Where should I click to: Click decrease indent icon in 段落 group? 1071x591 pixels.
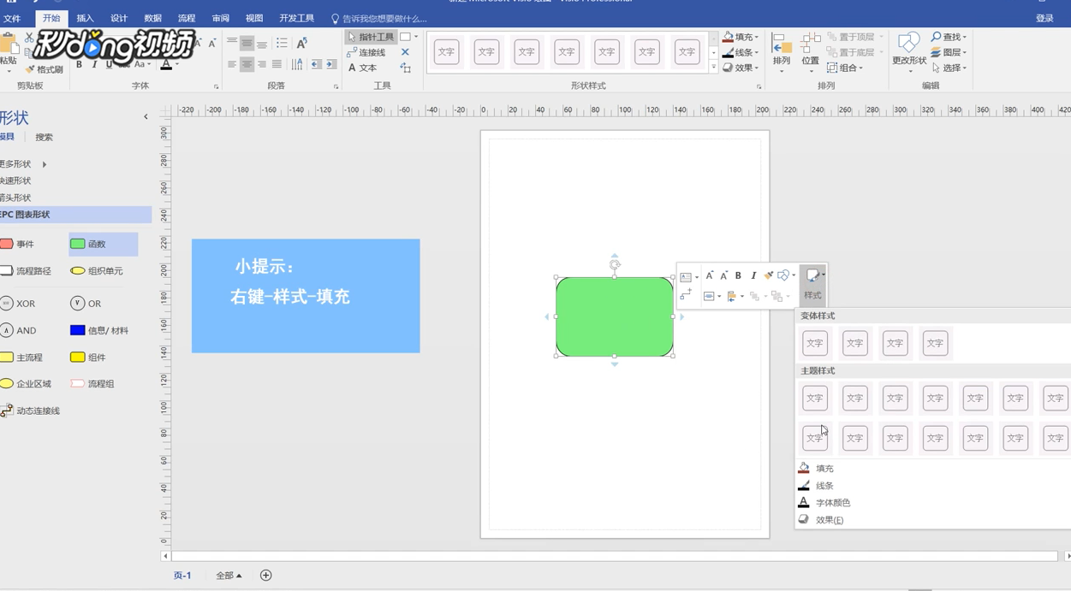click(x=317, y=64)
